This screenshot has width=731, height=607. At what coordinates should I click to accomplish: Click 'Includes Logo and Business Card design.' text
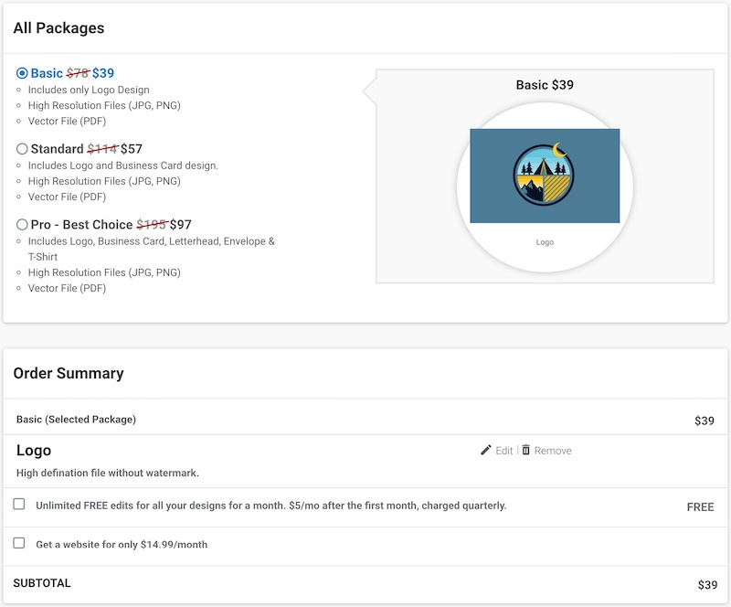(x=123, y=165)
